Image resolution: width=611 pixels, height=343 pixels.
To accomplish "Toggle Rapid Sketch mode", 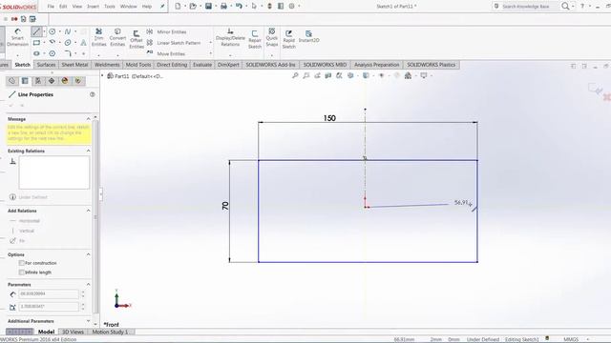I will tap(288, 39).
